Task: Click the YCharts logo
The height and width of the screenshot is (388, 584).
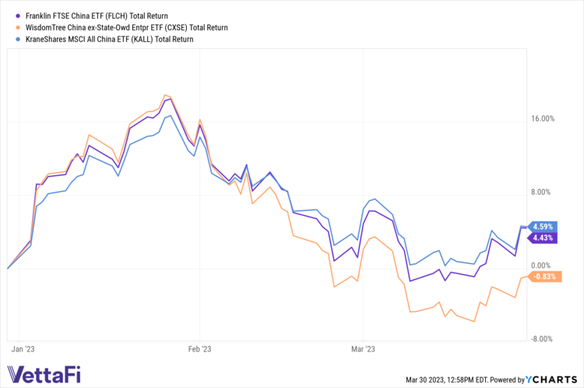Action: click(x=551, y=379)
